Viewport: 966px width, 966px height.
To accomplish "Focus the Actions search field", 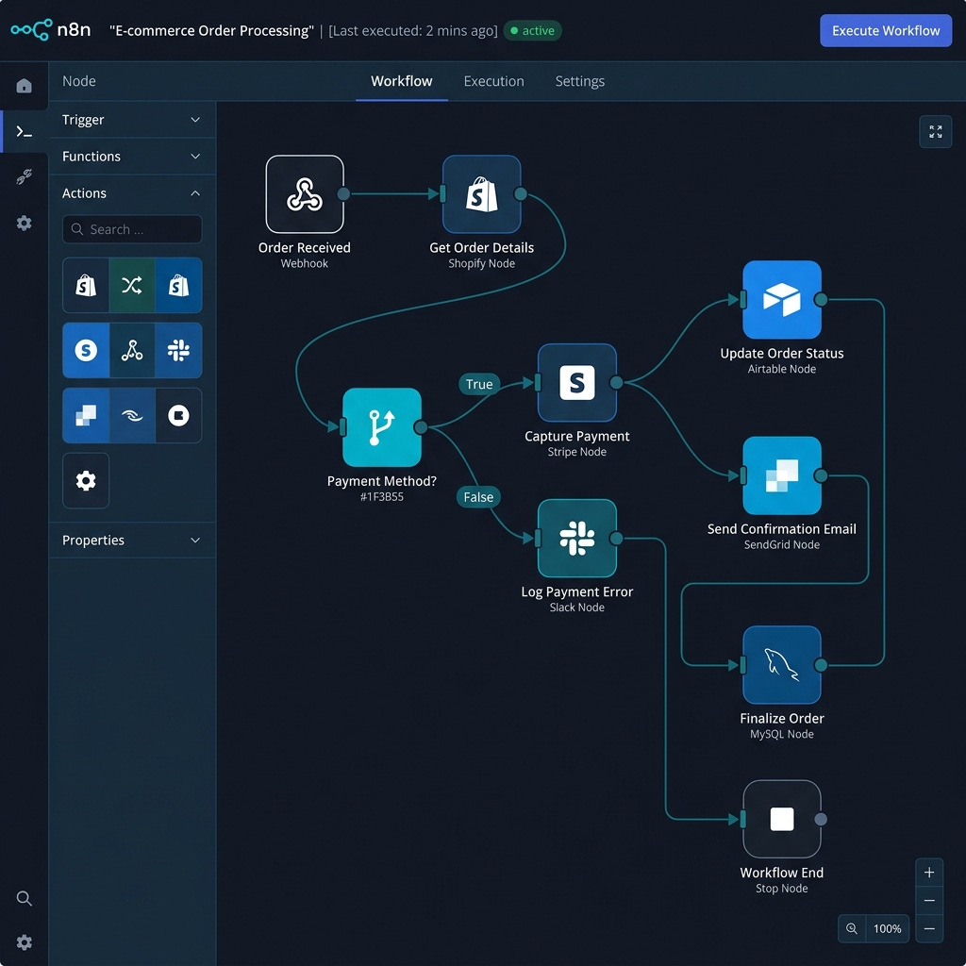I will pos(132,229).
